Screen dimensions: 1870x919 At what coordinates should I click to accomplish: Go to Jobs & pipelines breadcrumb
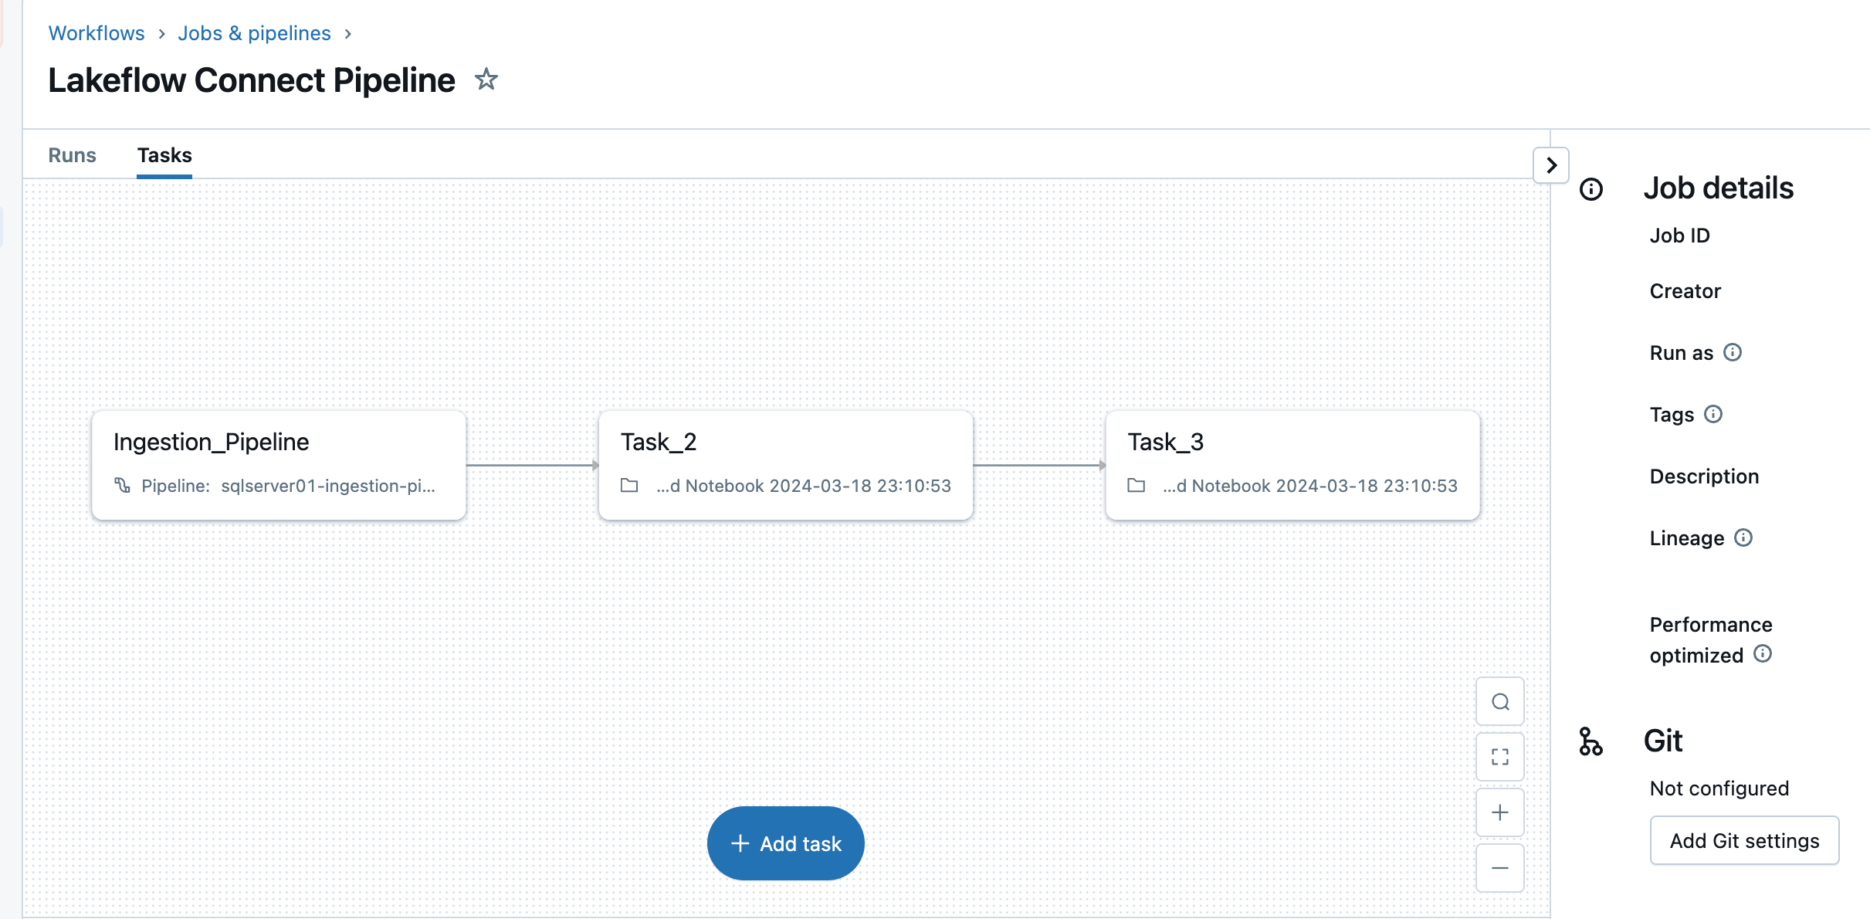pos(254,33)
